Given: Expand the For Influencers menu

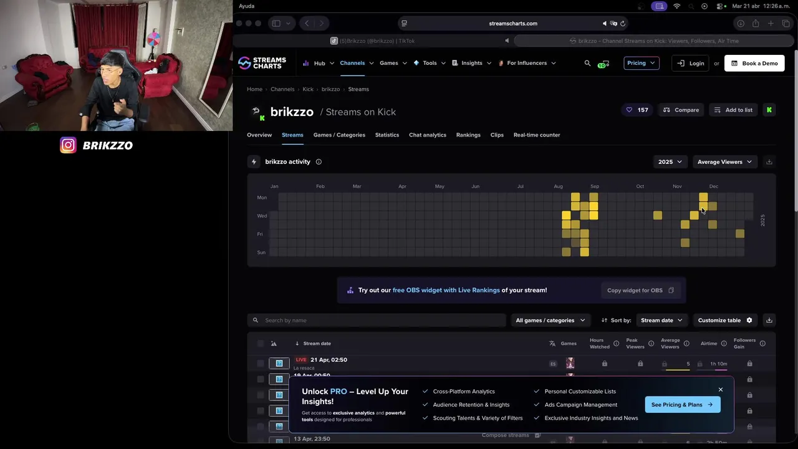Looking at the screenshot, I should (x=527, y=63).
